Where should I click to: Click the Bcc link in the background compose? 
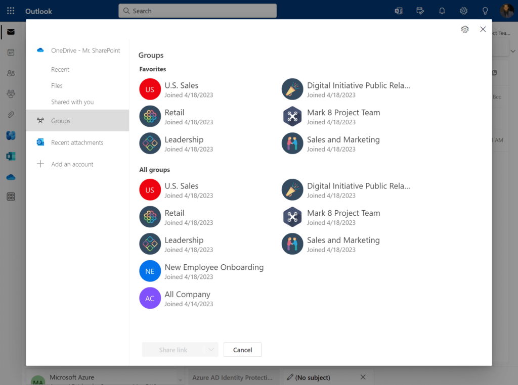click(x=497, y=97)
